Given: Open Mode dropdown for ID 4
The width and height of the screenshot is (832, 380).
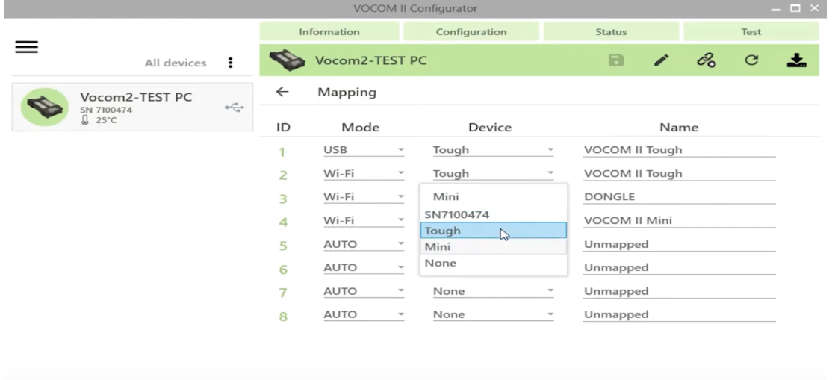Looking at the screenshot, I should click(364, 220).
